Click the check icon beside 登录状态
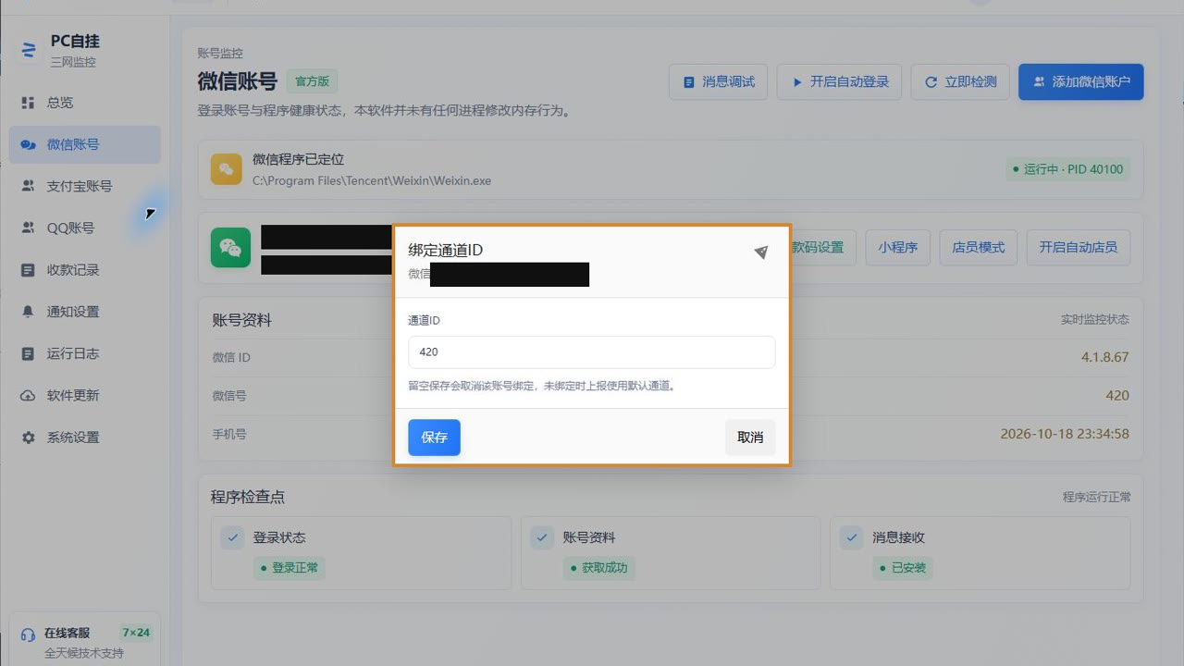Image resolution: width=1184 pixels, height=666 pixels. 232,537
